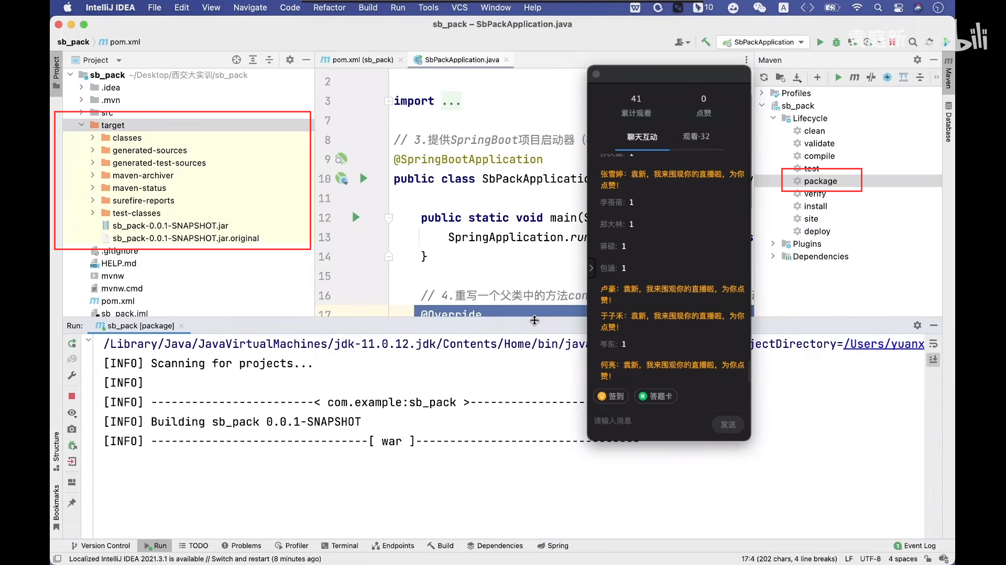Viewport: 1006px width, 565px height.
Task: Expand the classes folder
Action: click(x=93, y=138)
